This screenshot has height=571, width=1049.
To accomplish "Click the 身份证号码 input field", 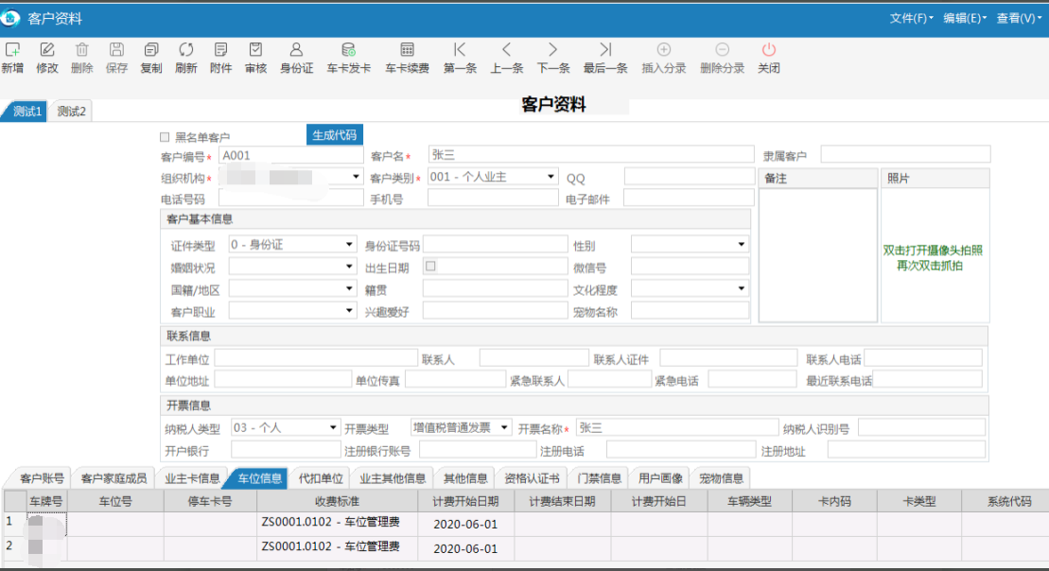I will click(495, 245).
